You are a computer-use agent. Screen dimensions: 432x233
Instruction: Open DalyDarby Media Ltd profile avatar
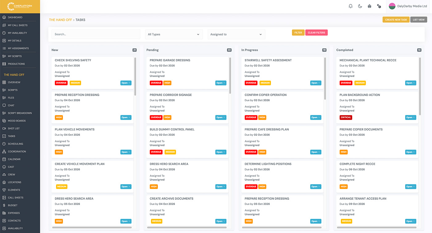(x=392, y=6)
